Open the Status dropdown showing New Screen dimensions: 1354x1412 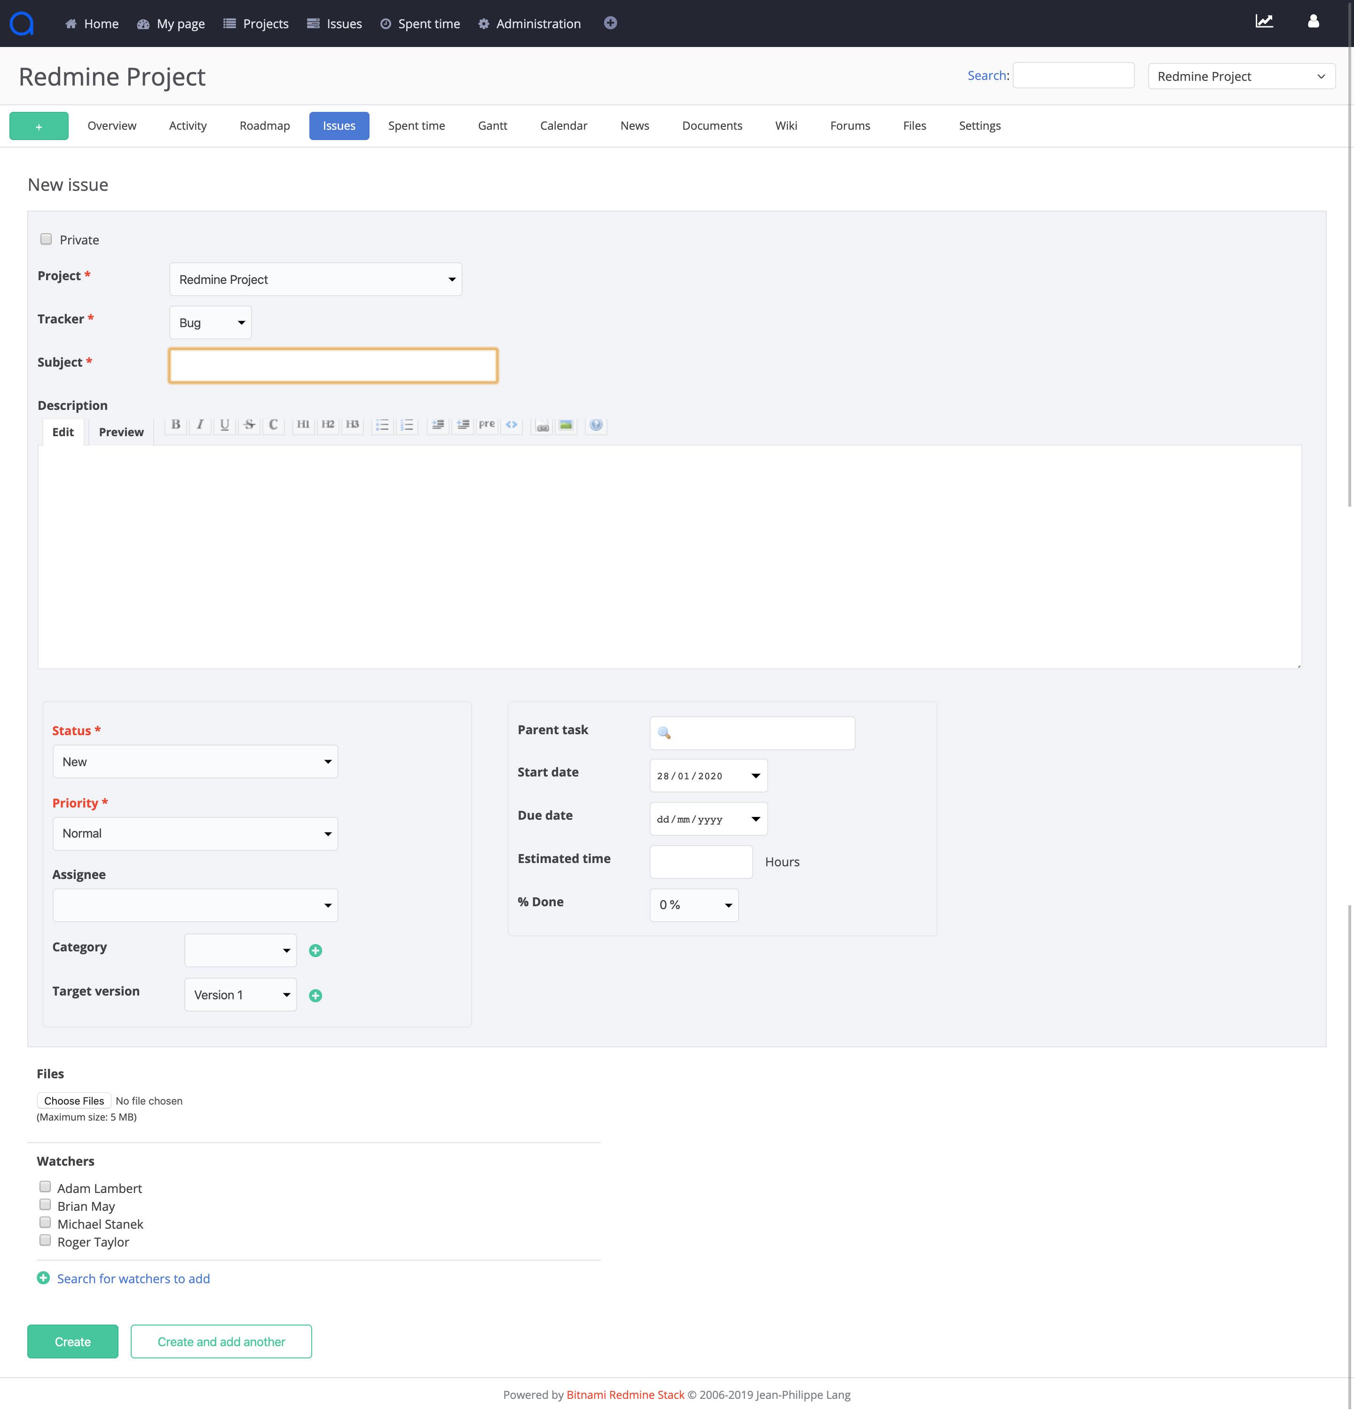[195, 761]
